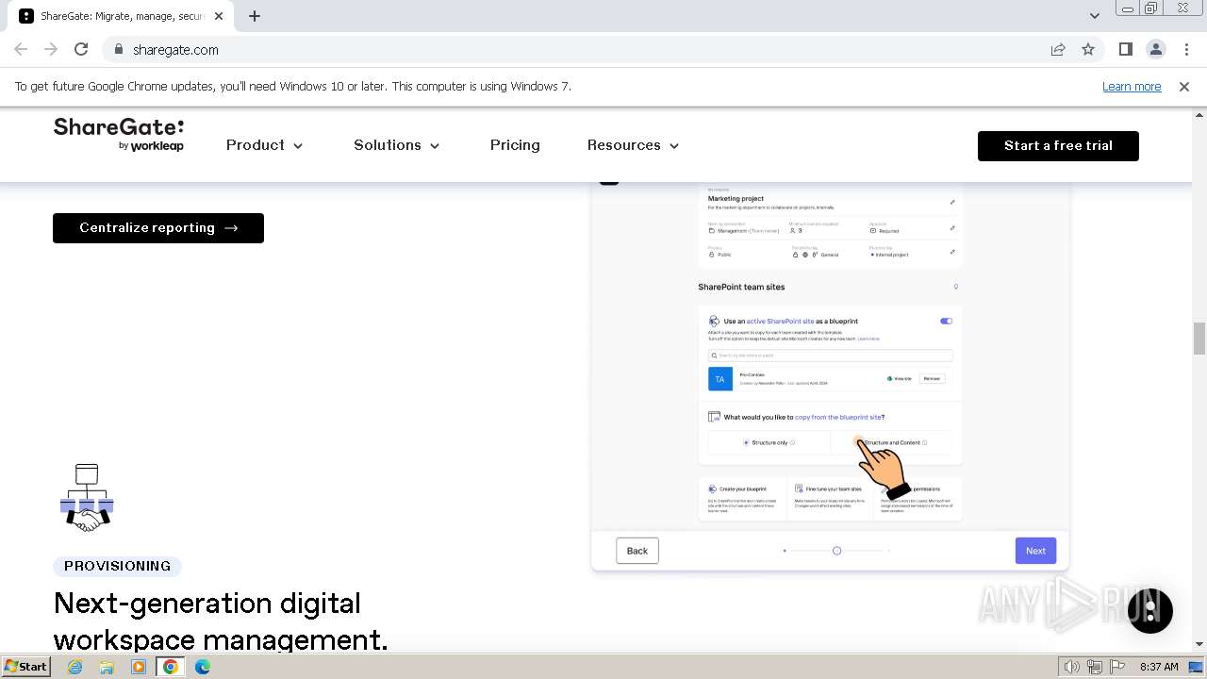Select Structure only option
This screenshot has height=679, width=1207.
click(x=769, y=442)
